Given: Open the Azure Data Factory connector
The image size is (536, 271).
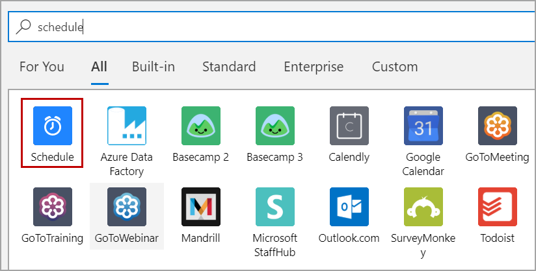Looking at the screenshot, I should click(x=126, y=126).
